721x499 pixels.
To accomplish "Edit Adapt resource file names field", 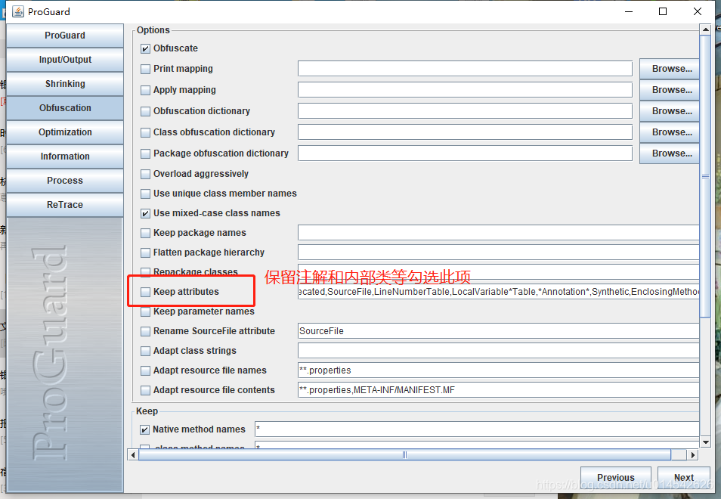I will click(499, 370).
